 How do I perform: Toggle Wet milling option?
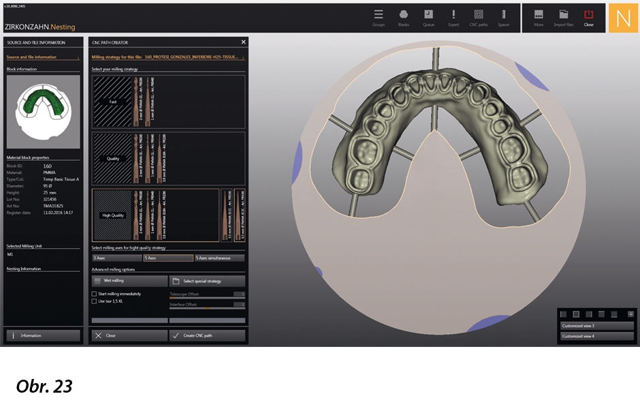pyautogui.click(x=130, y=281)
